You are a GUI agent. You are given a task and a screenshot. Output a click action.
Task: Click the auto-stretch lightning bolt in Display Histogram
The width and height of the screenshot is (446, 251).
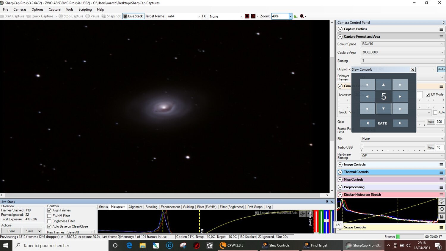click(442, 202)
